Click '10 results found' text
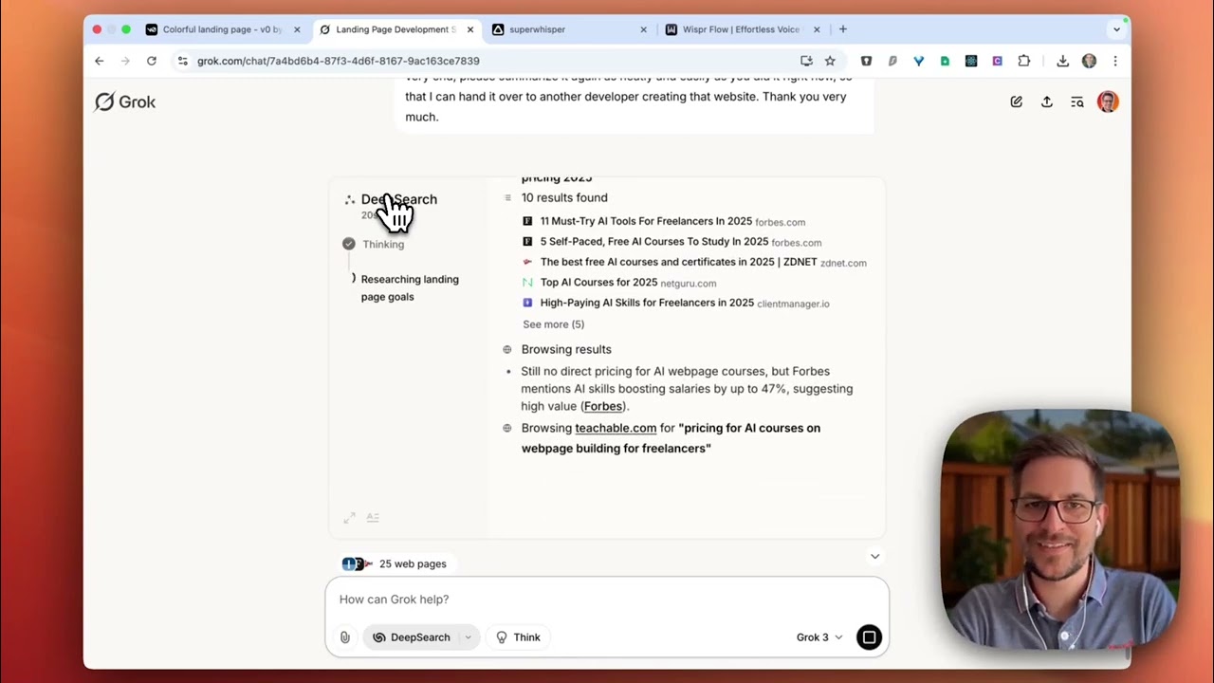Image resolution: width=1214 pixels, height=683 pixels. 564,197
